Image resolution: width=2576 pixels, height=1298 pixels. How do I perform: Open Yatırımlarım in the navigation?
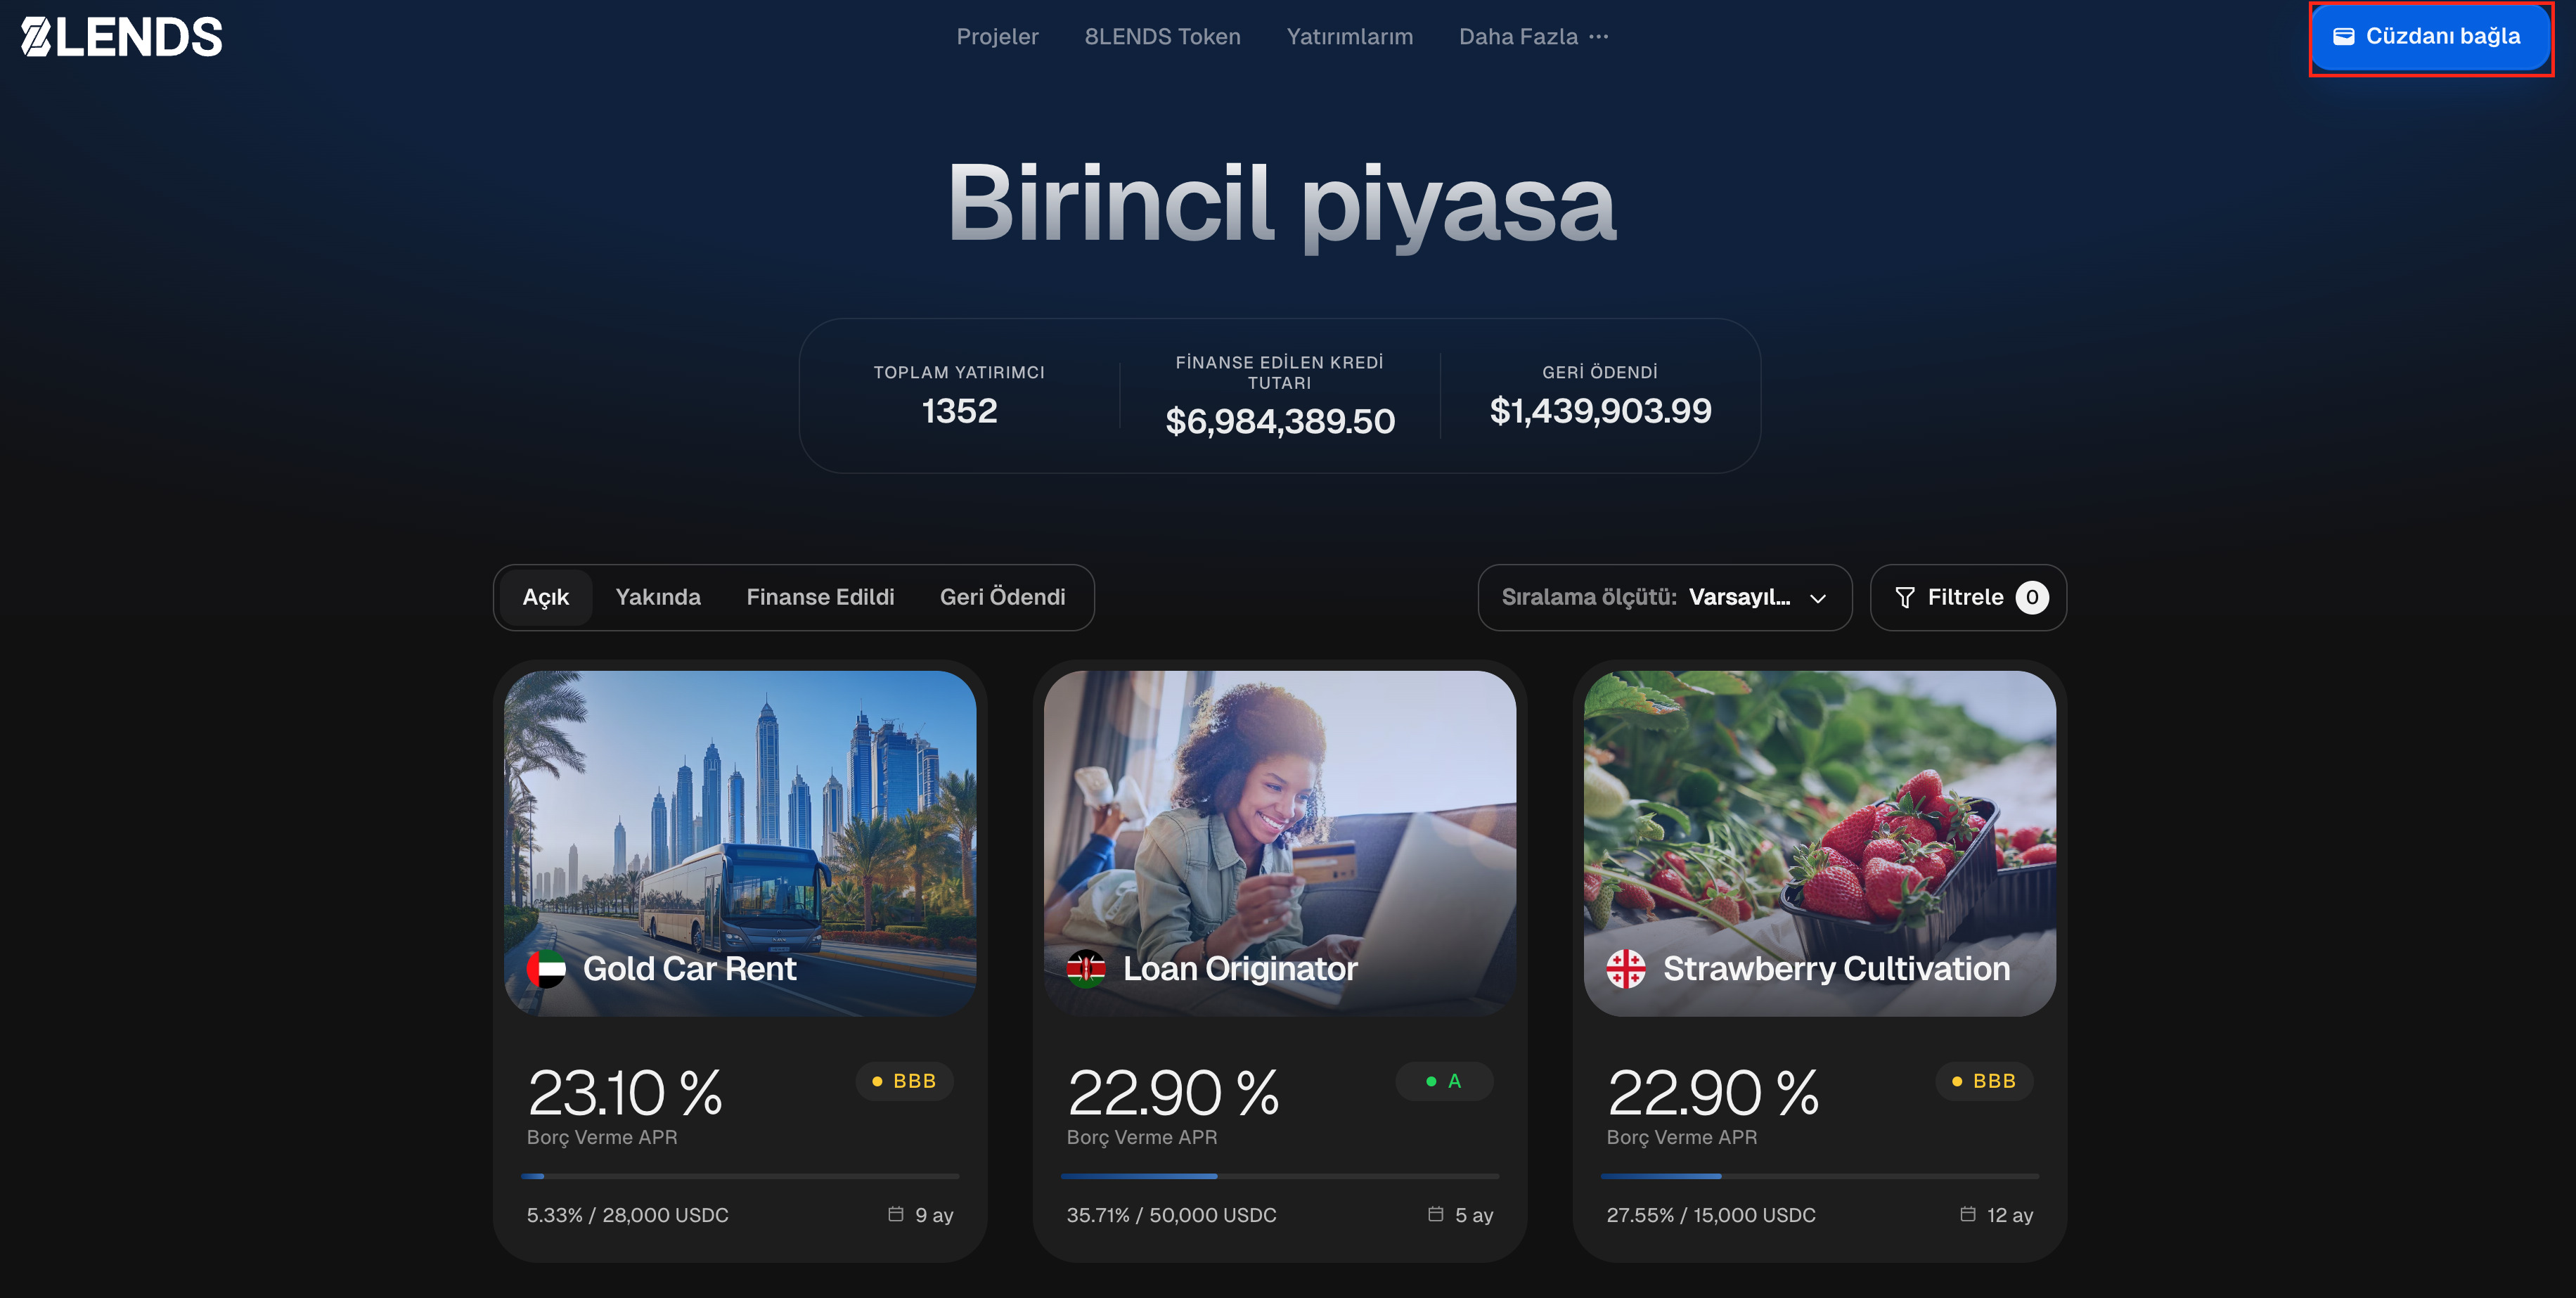[x=1349, y=37]
